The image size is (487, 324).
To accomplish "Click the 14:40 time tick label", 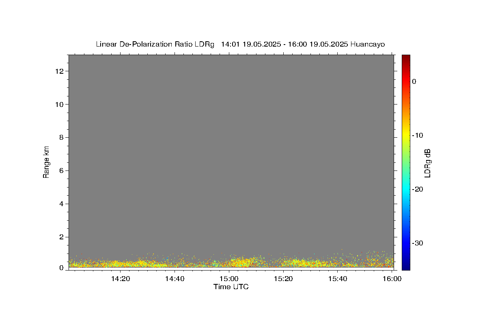I will point(175,278).
